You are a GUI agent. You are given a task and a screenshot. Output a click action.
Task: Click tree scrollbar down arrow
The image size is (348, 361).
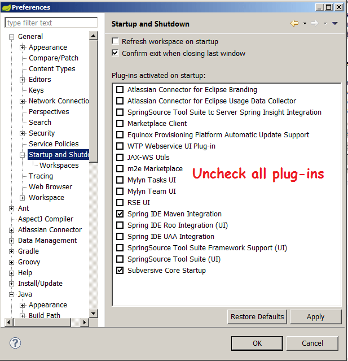coord(93,314)
